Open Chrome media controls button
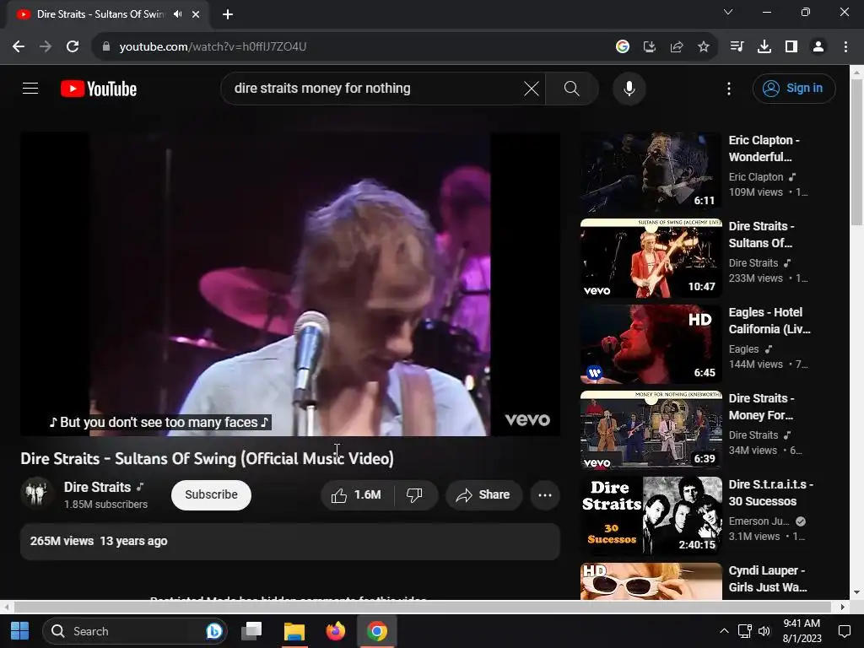Viewport: 864px width, 648px height. 737,47
